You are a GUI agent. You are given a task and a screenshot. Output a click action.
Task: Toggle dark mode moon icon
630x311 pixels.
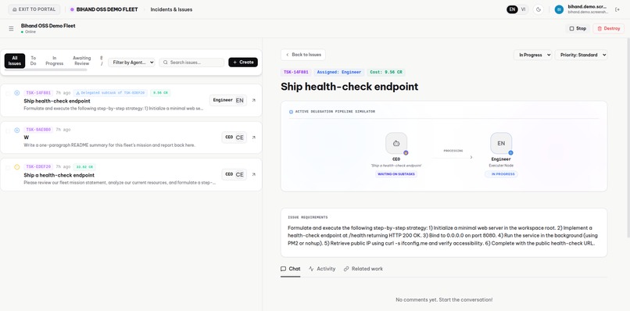539,9
